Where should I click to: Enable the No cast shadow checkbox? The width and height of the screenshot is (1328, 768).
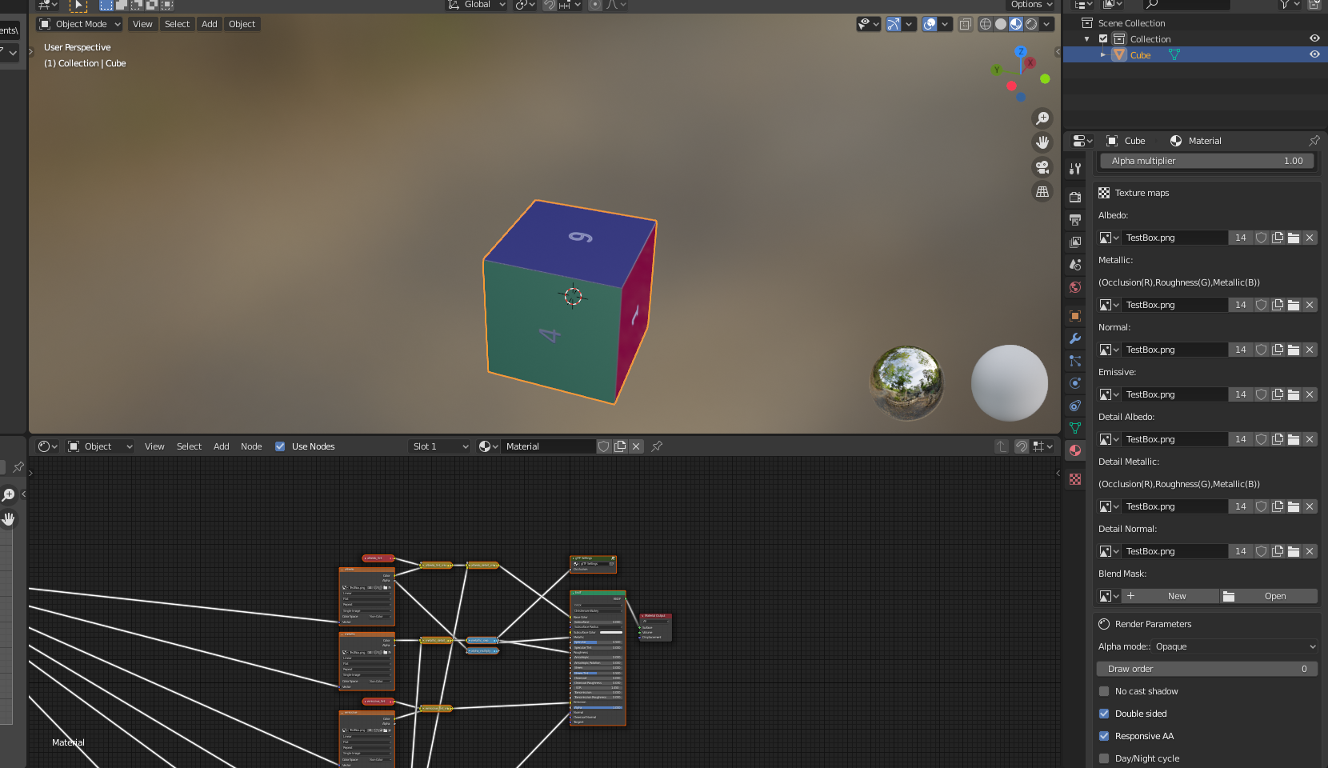point(1104,691)
